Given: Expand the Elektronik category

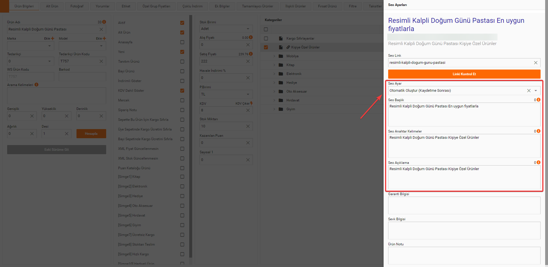Looking at the screenshot, I should click(x=274, y=74).
